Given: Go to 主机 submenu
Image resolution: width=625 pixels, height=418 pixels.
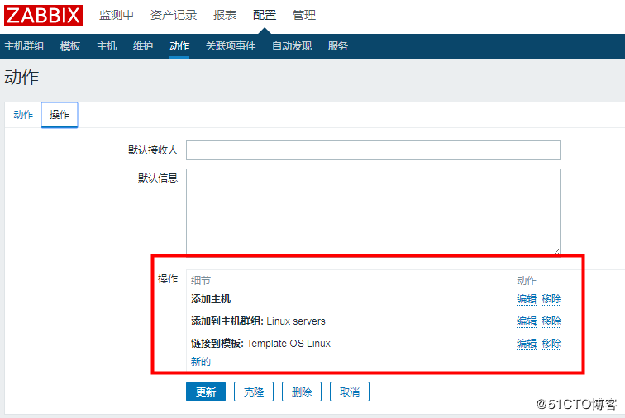Looking at the screenshot, I should [x=107, y=46].
